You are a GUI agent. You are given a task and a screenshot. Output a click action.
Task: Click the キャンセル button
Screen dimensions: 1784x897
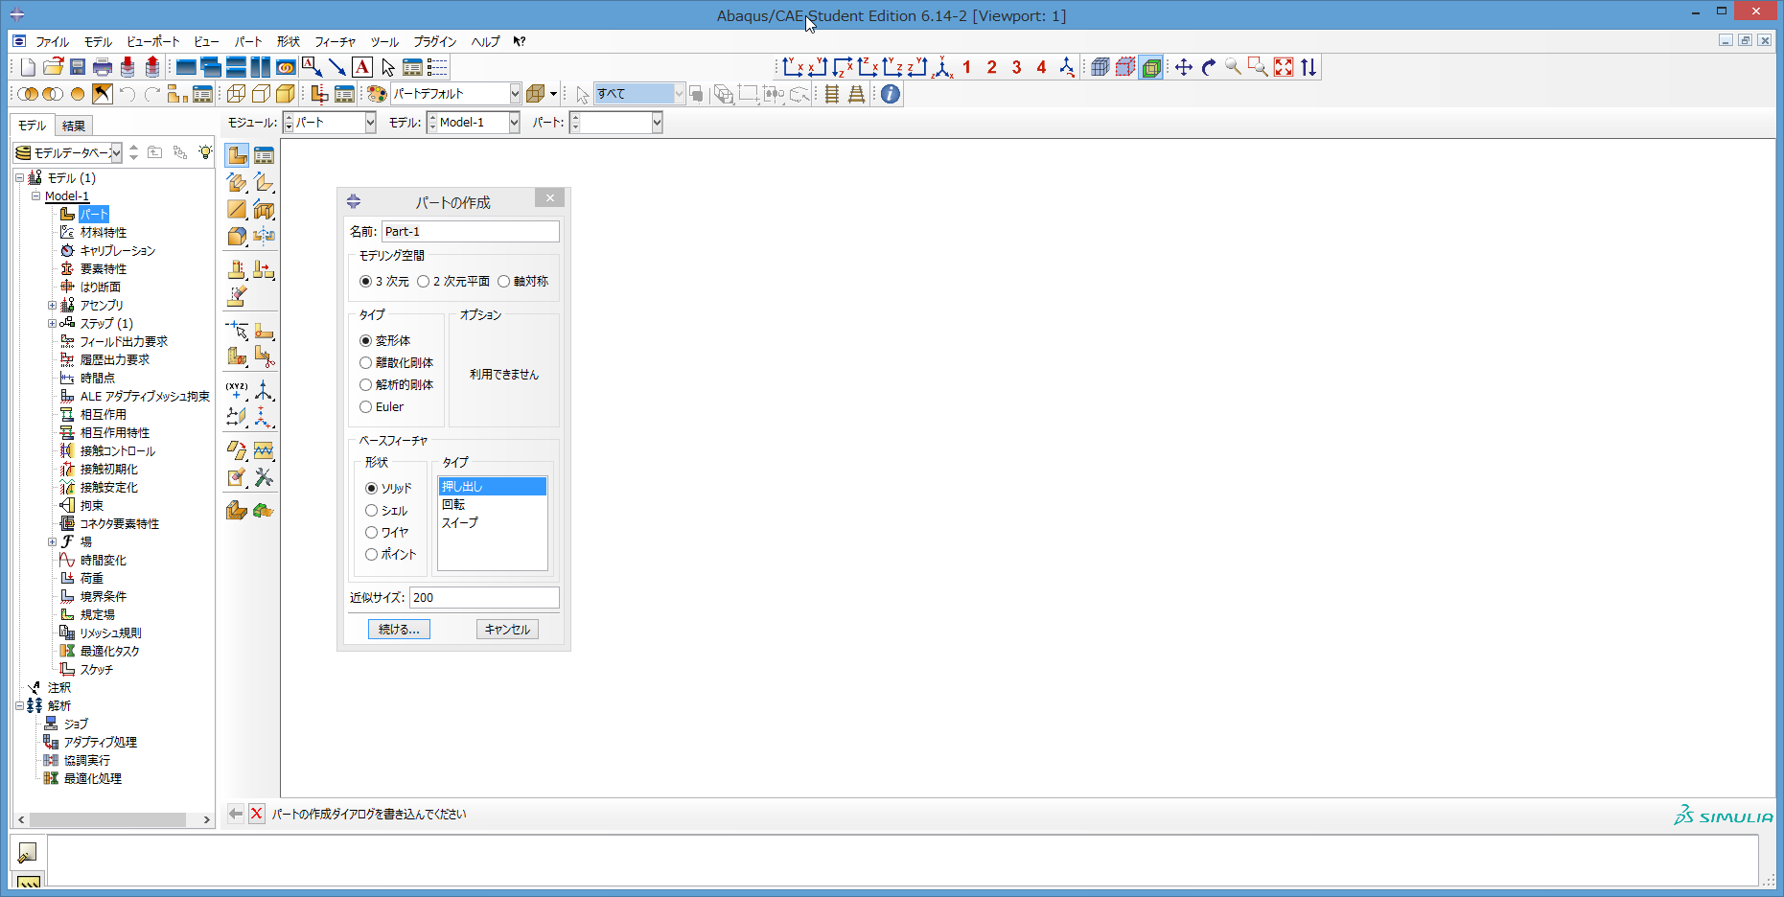pos(507,630)
